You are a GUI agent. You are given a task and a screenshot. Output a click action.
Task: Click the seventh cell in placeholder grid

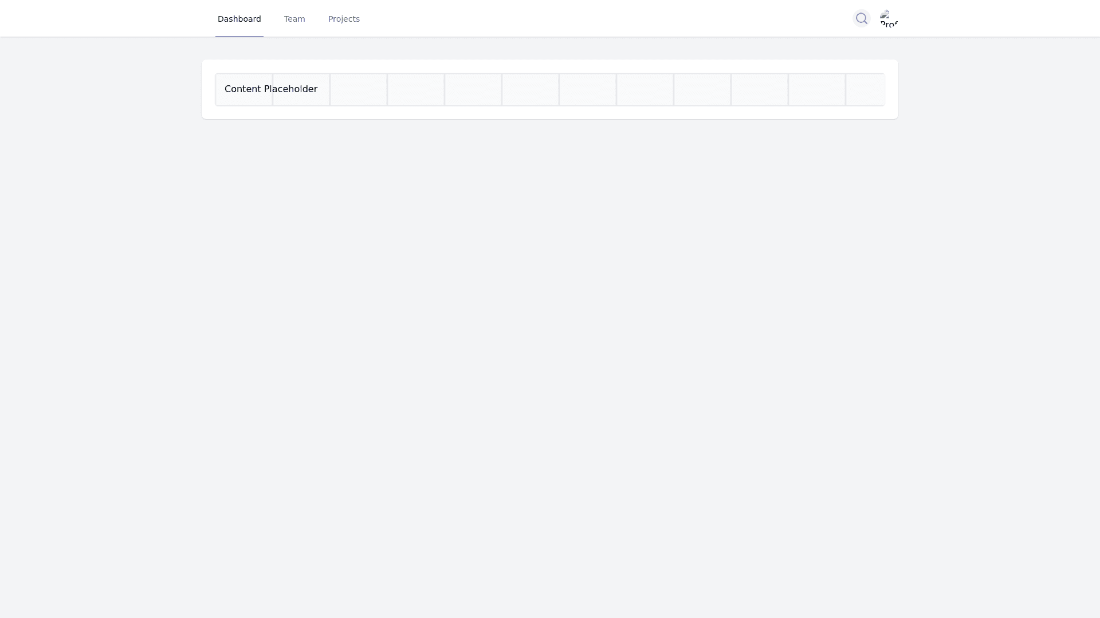point(588,89)
